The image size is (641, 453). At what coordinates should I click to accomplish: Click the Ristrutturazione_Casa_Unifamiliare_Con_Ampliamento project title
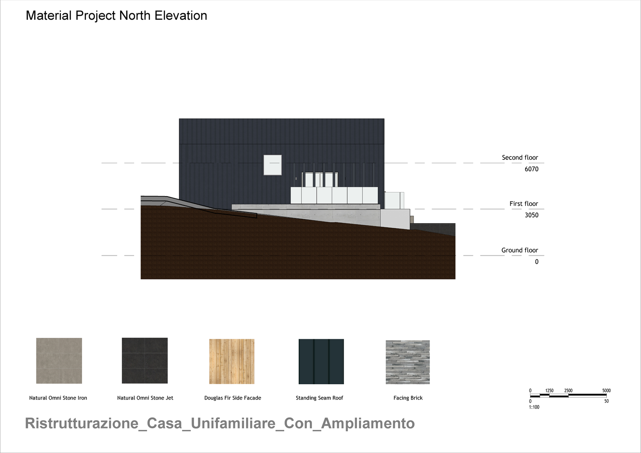click(x=220, y=423)
